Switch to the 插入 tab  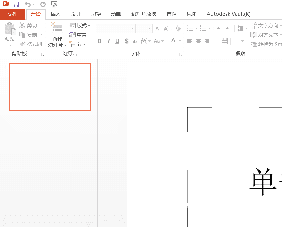pos(56,14)
